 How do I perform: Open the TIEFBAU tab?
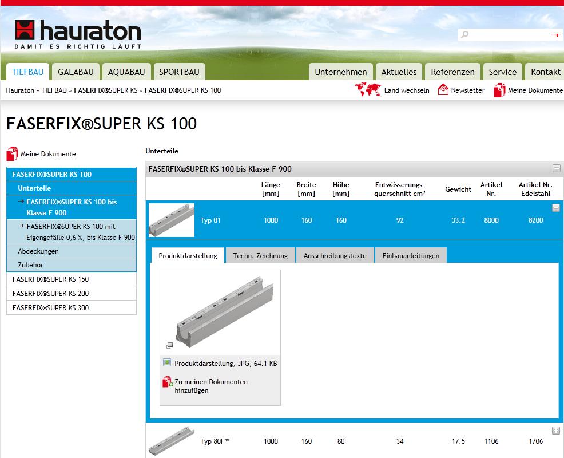point(27,72)
